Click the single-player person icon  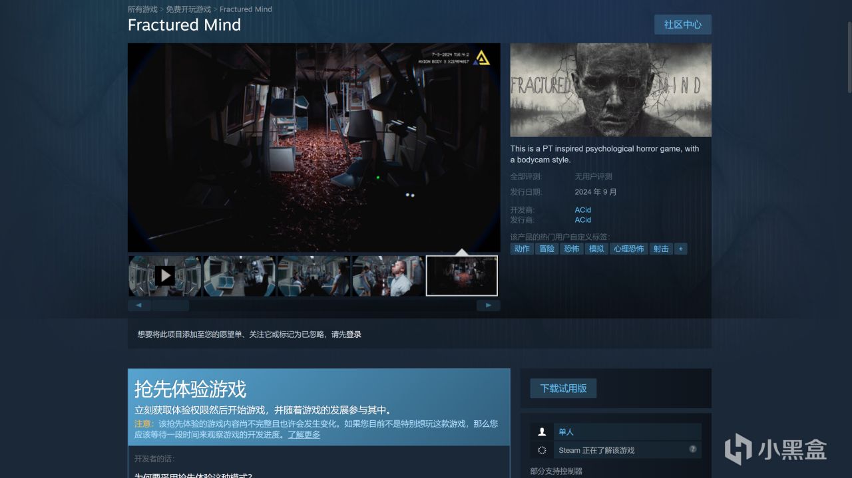click(541, 432)
